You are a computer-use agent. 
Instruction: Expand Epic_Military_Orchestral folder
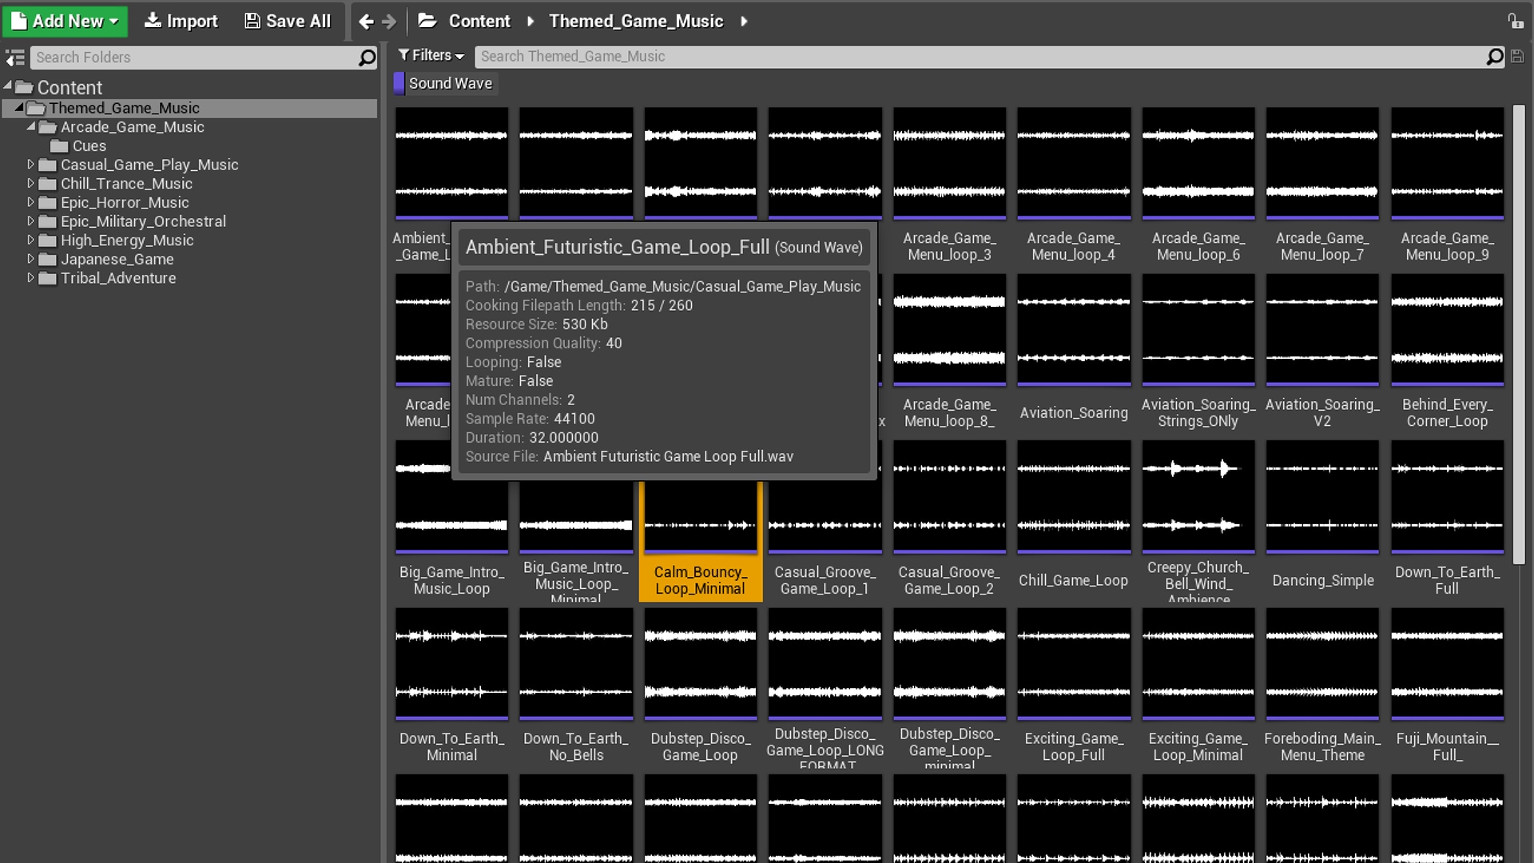[x=30, y=221]
